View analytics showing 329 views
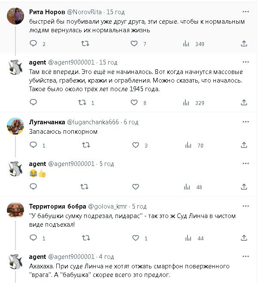The height and width of the screenshot is (283, 258). [187, 102]
